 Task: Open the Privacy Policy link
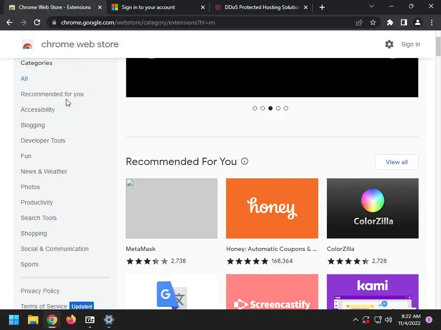tap(40, 291)
